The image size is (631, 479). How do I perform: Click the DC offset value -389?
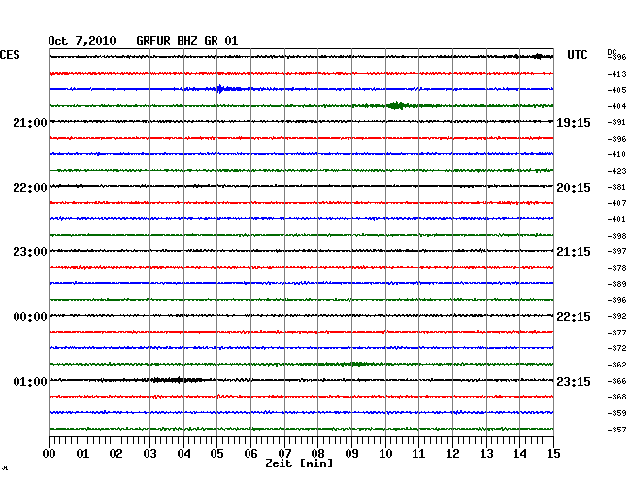click(x=616, y=284)
